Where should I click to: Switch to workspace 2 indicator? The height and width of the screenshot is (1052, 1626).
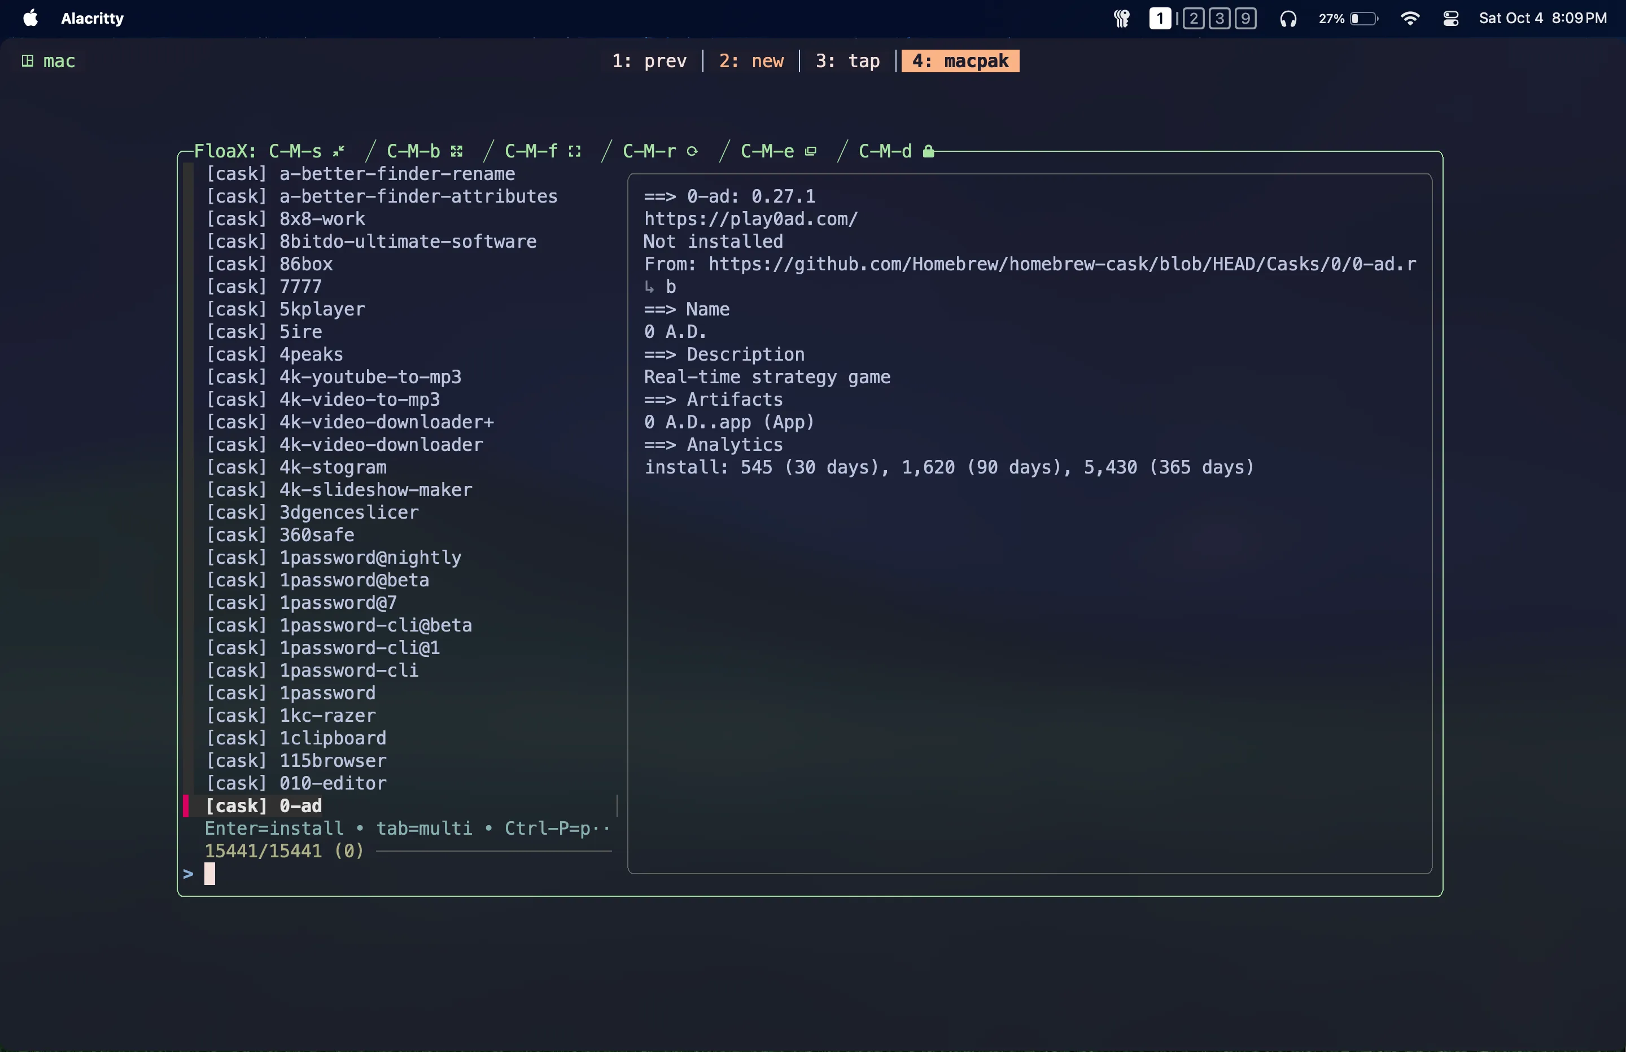pos(1193,19)
